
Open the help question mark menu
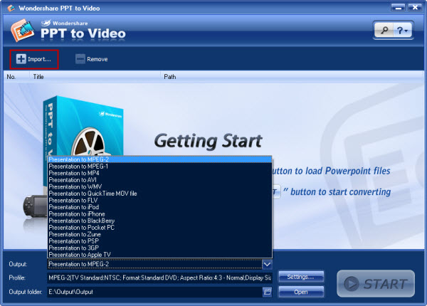pyautogui.click(x=402, y=30)
